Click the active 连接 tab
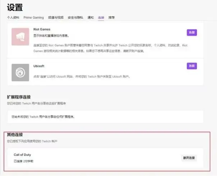Image resolution: width=217 pixels, height=176 pixels. click(101, 18)
